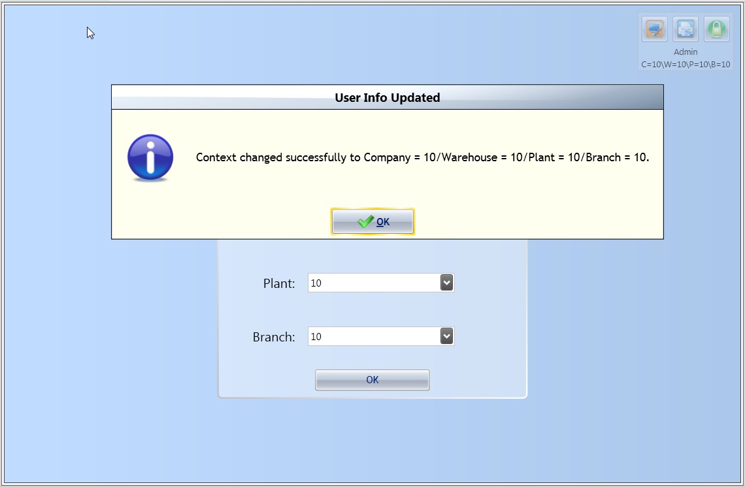The image size is (745, 487).
Task: Click the OK button below Branch field
Action: click(x=372, y=380)
